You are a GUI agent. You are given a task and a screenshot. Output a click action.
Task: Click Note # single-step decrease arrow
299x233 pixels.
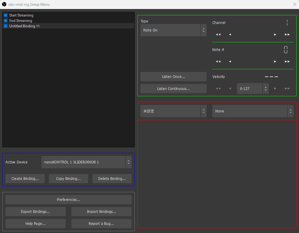230,61
